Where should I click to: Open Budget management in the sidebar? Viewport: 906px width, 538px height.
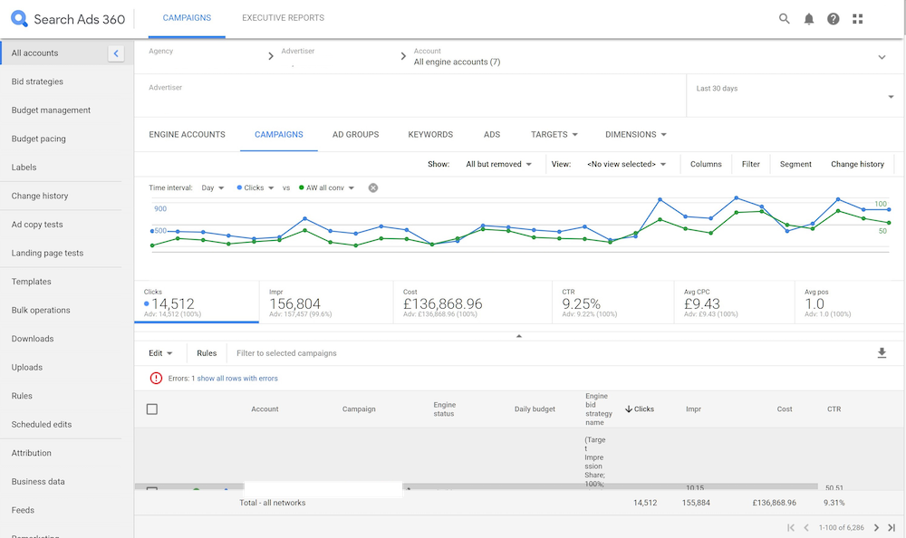51,110
